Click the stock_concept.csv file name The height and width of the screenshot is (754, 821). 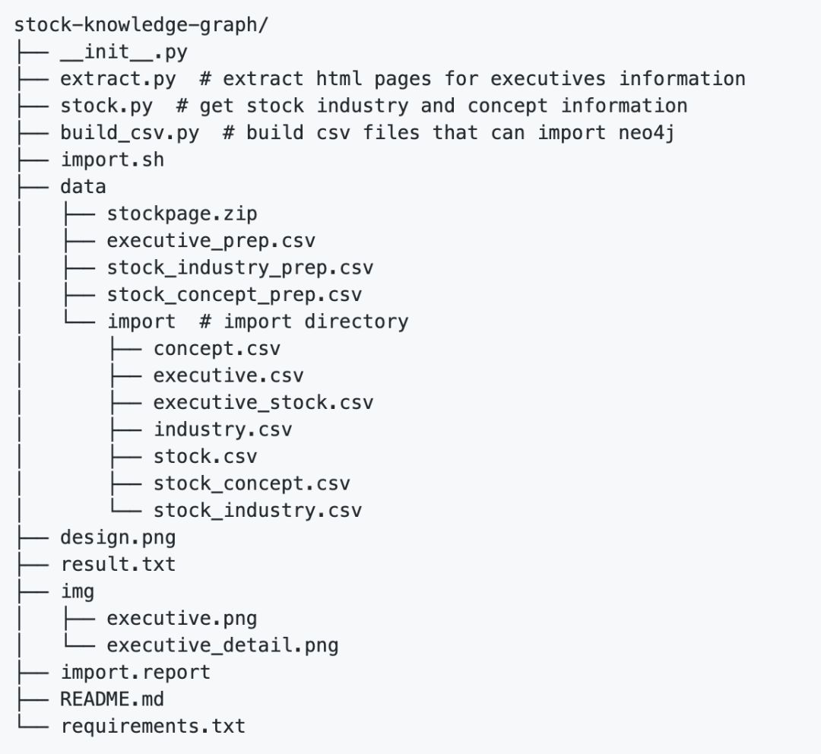[x=252, y=483]
